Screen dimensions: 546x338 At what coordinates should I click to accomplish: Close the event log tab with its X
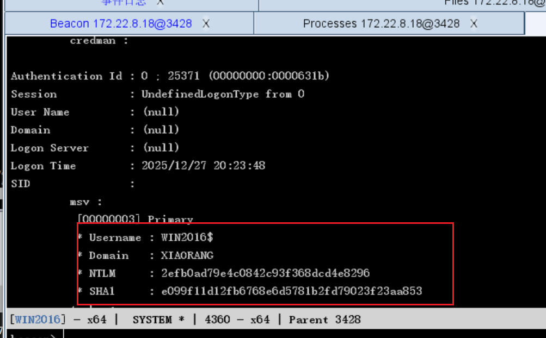(x=160, y=2)
